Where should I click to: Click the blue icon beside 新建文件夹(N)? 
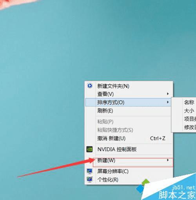tap(90, 86)
